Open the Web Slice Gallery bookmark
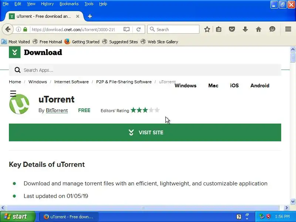 click(x=159, y=42)
